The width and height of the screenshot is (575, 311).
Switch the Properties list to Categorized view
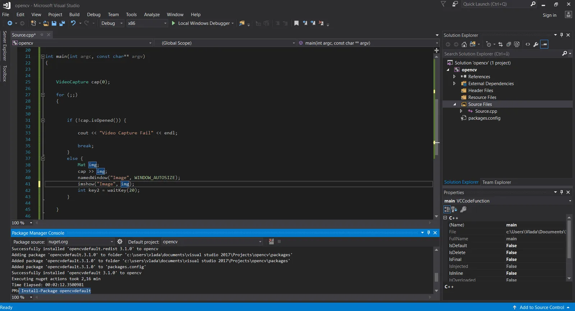pyautogui.click(x=447, y=209)
